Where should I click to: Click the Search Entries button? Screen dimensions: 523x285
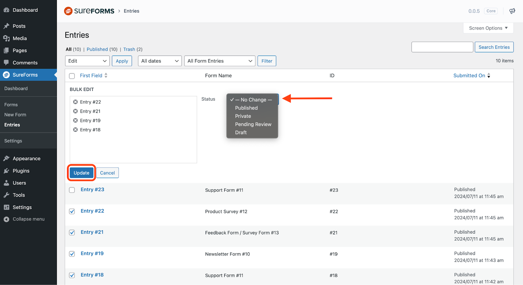coord(494,47)
